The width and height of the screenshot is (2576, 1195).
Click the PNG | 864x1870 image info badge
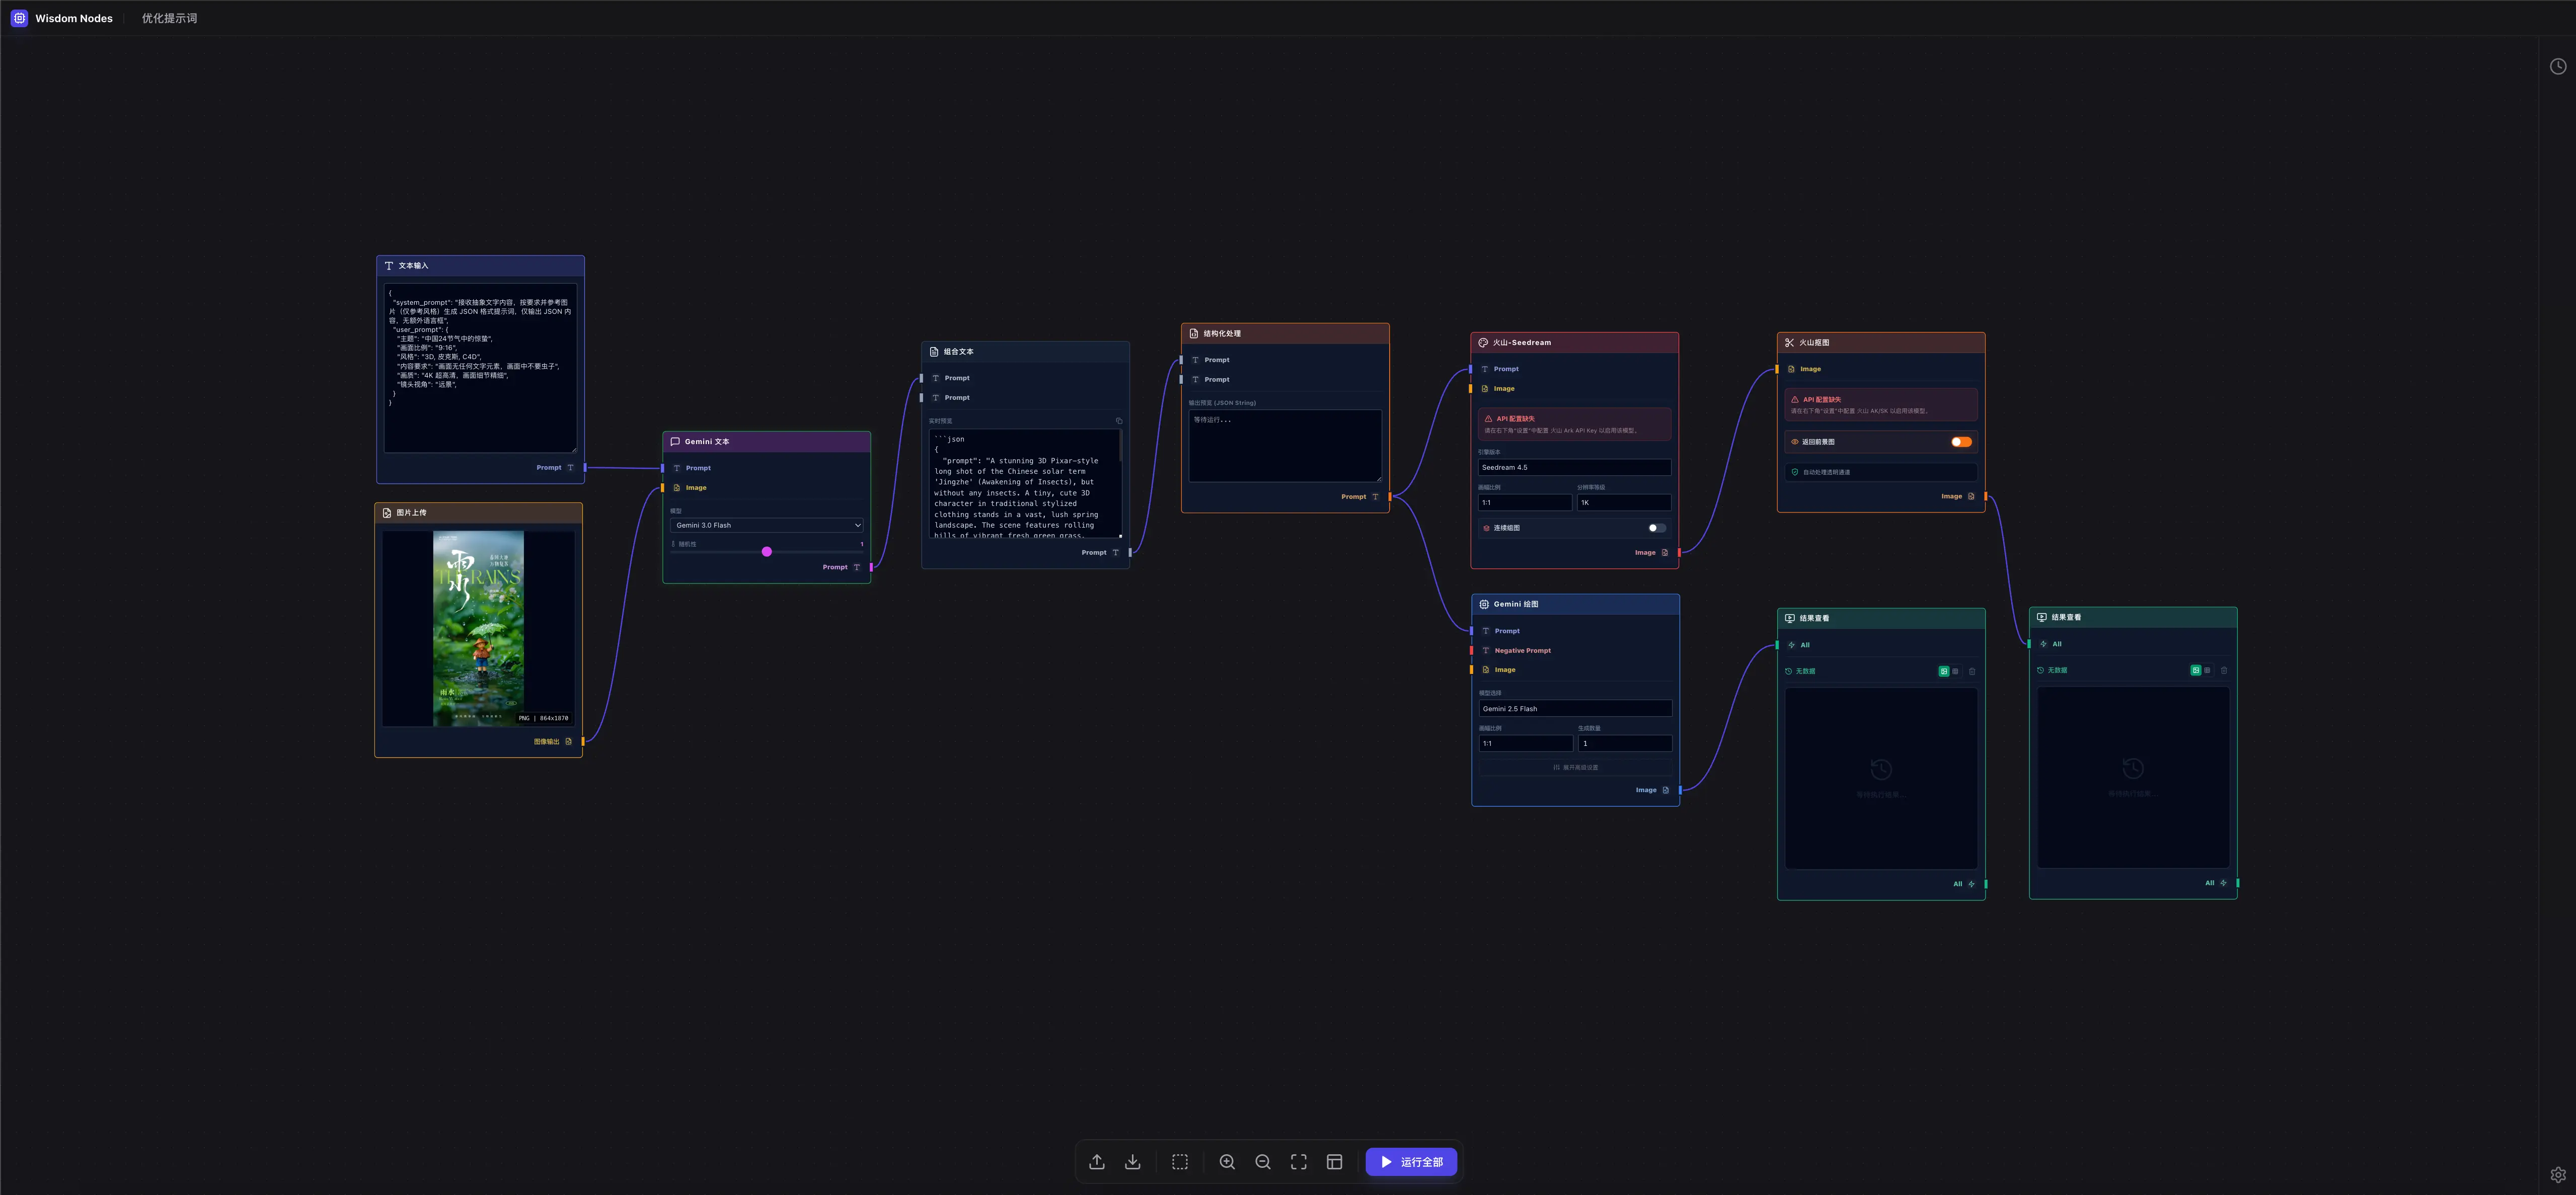pyautogui.click(x=544, y=717)
